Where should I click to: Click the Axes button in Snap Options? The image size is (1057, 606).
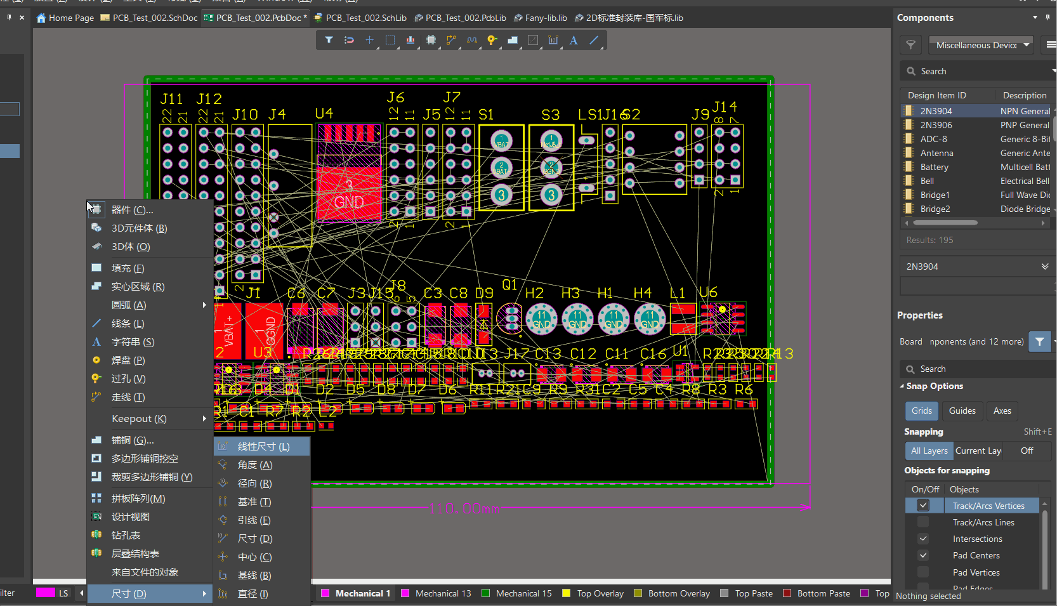pyautogui.click(x=1002, y=411)
